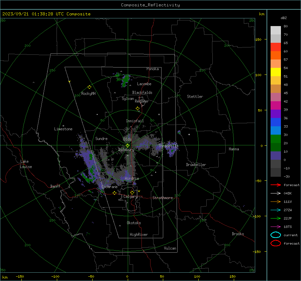Click the Cochrane town label
Viewport: 301px width, 281px height.
coord(109,187)
